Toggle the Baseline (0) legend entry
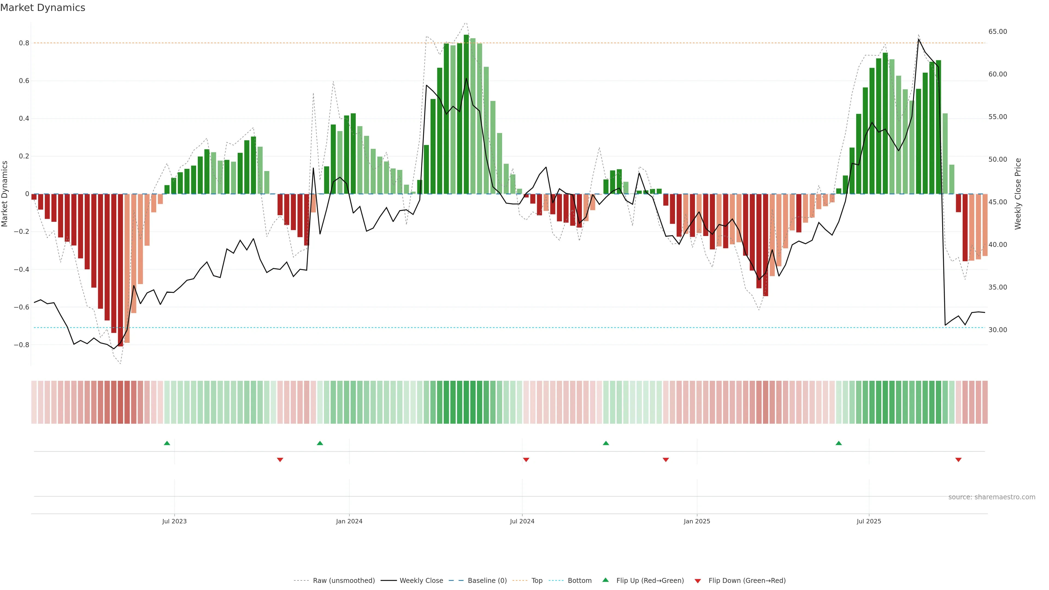Viewport: 1049px width, 590px height. pyautogui.click(x=487, y=581)
